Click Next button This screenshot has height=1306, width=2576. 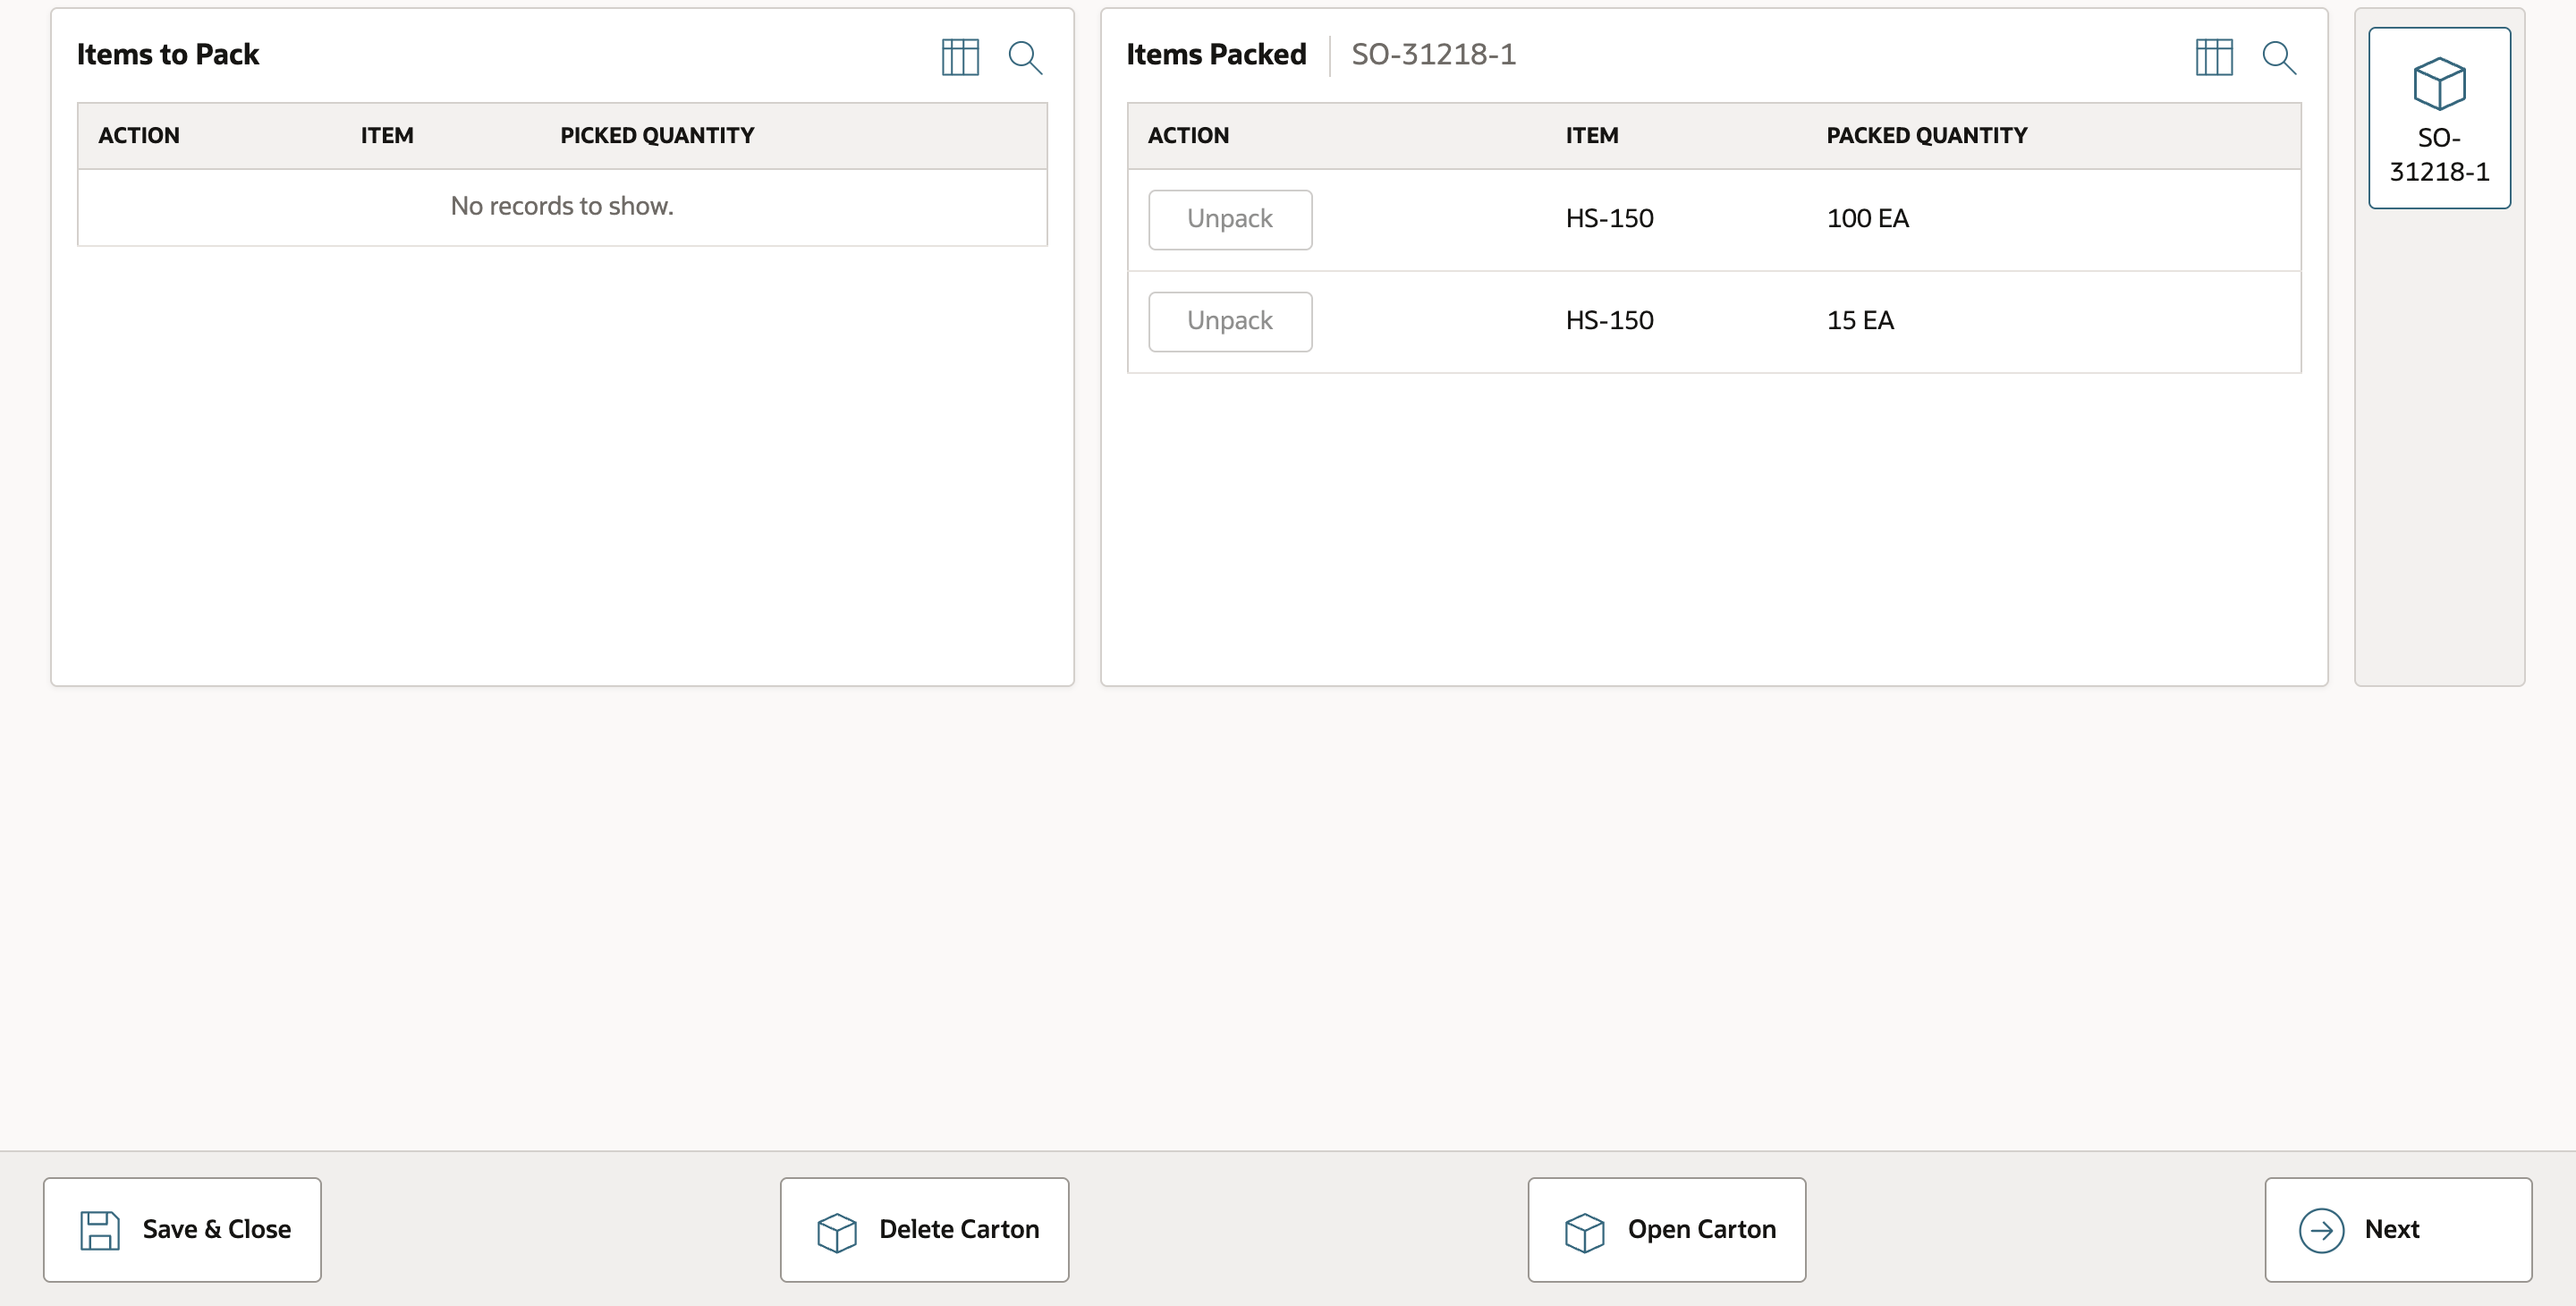tap(2398, 1229)
